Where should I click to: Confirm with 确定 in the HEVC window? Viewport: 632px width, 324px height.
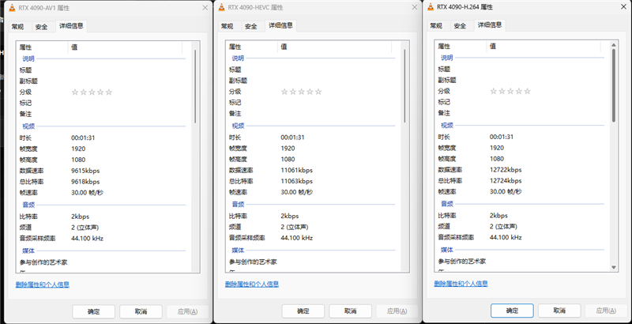(303, 311)
